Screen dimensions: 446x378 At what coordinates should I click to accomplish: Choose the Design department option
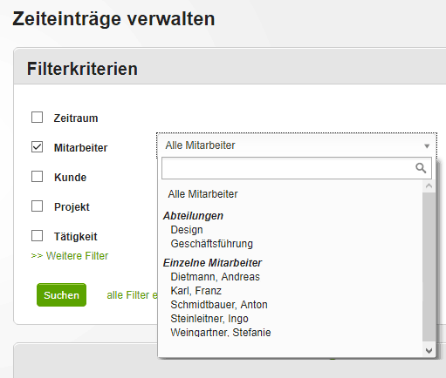(187, 230)
